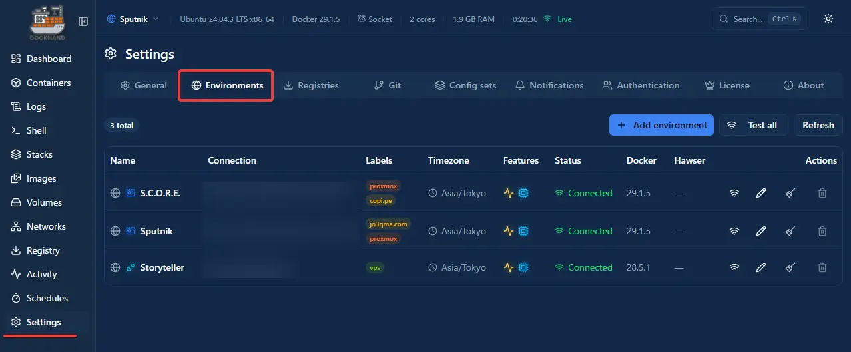Click the proxmox label on S.C.O.R.E.
851x352 pixels.
tap(383, 186)
